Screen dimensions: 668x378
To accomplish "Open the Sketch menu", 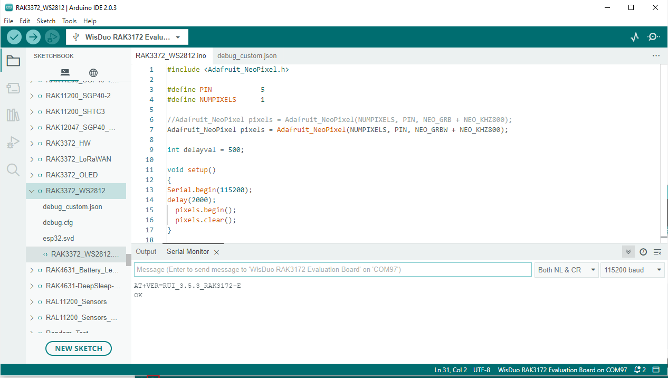I will pos(46,21).
